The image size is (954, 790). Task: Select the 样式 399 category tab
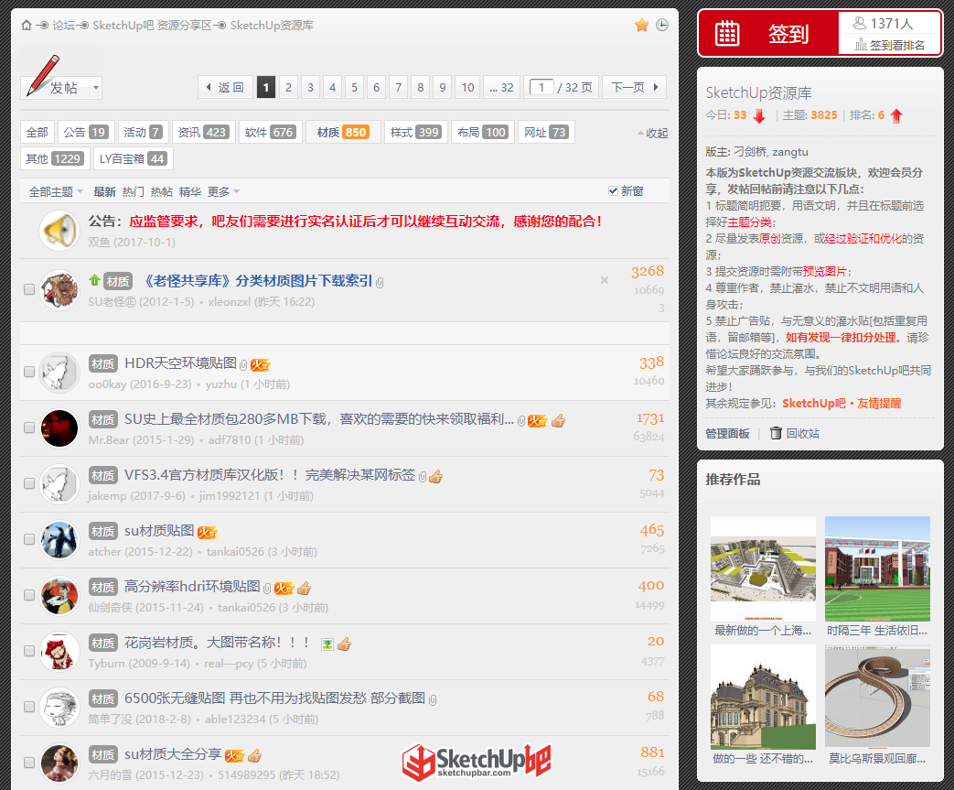(415, 132)
